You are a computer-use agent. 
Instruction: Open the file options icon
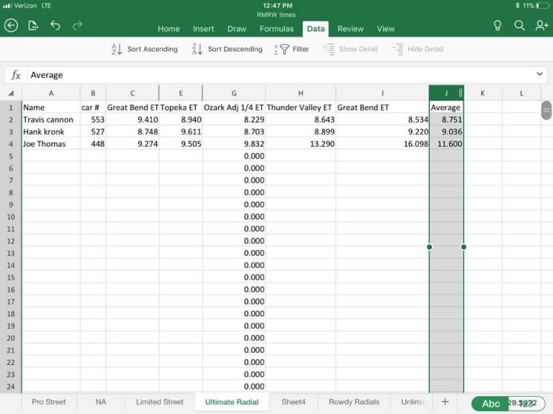[x=33, y=25]
